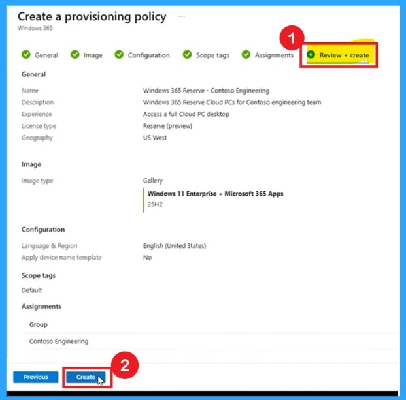Click the green checkmark beside Configuration step
This screenshot has height=400, width=406.
coord(119,55)
